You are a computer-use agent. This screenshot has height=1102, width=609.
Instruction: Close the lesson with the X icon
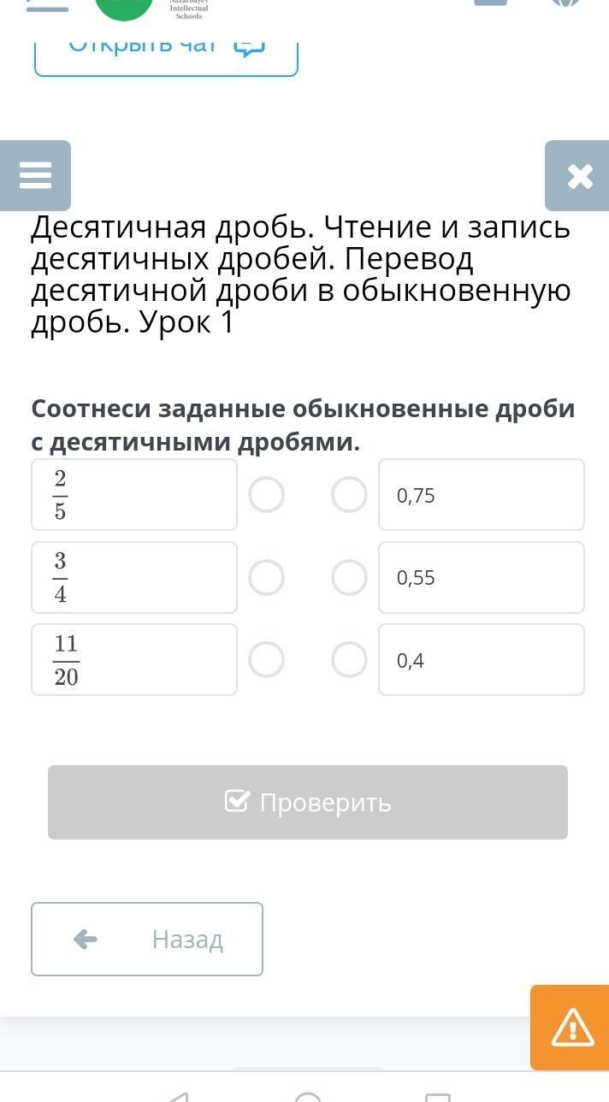tap(579, 176)
